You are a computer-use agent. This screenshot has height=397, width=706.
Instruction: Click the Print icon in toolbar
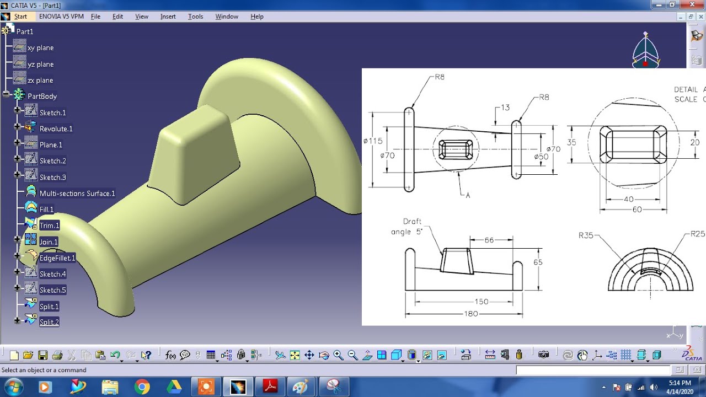tap(57, 355)
